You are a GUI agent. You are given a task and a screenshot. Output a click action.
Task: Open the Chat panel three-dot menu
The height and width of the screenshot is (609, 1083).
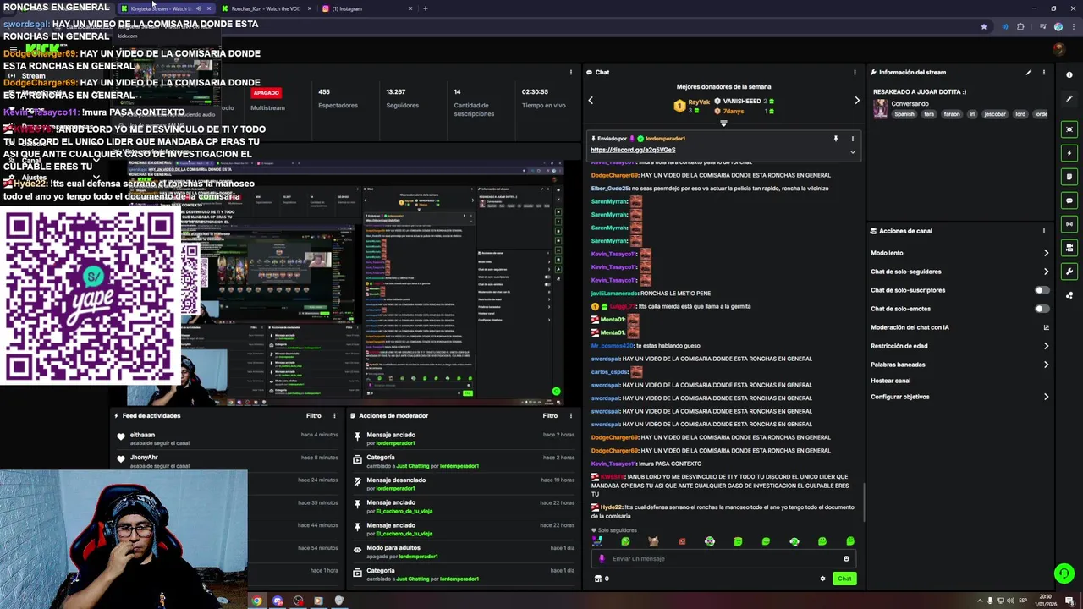855,72
